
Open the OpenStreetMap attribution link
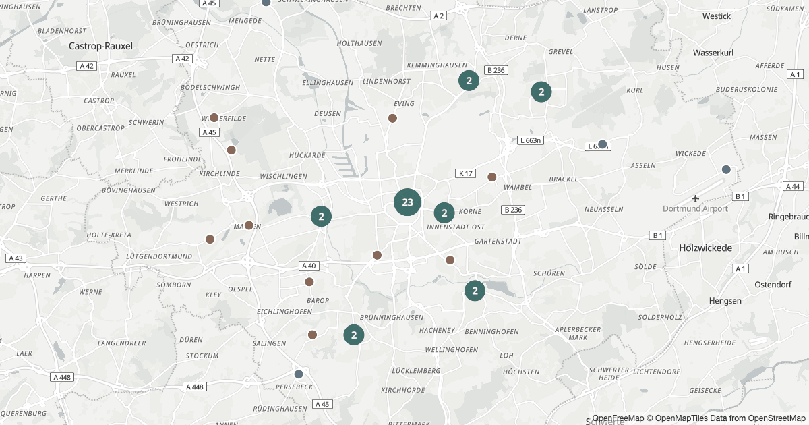tap(774, 418)
